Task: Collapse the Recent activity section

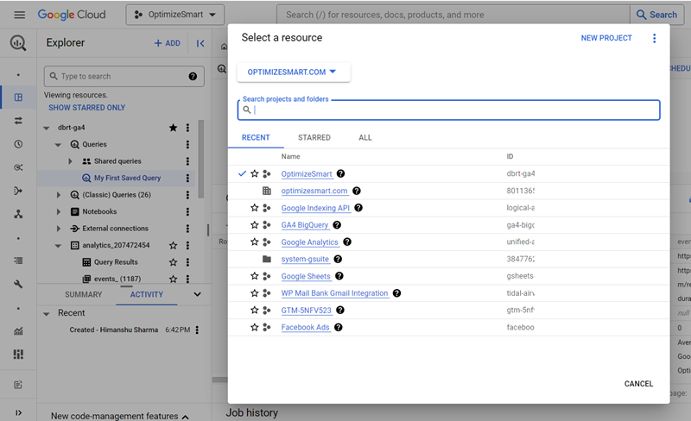Action: pos(47,314)
